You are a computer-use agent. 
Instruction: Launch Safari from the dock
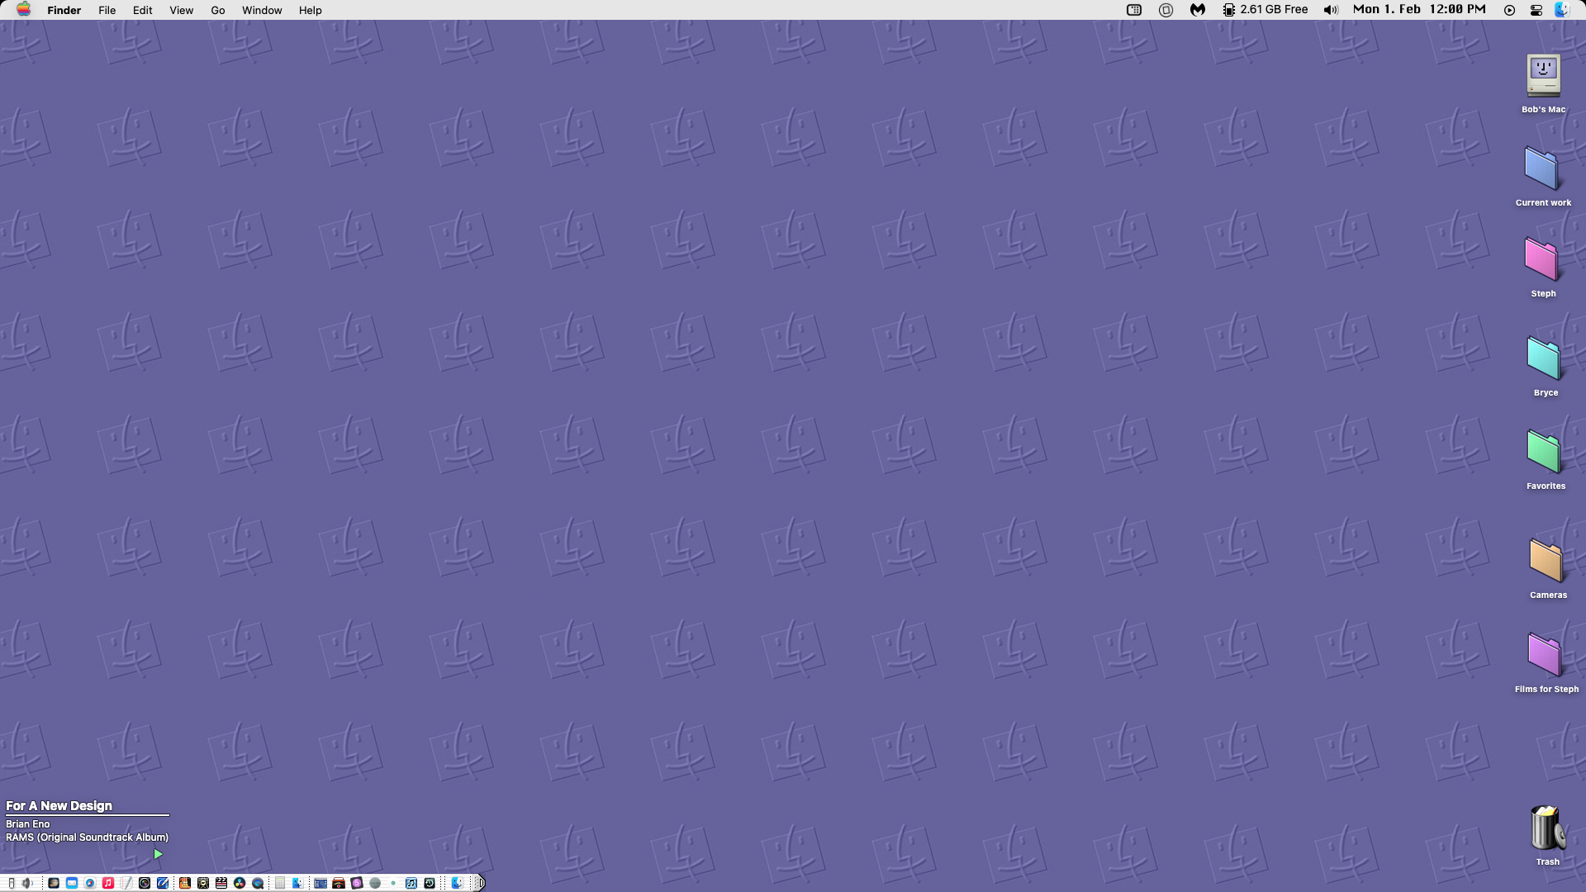pos(90,883)
